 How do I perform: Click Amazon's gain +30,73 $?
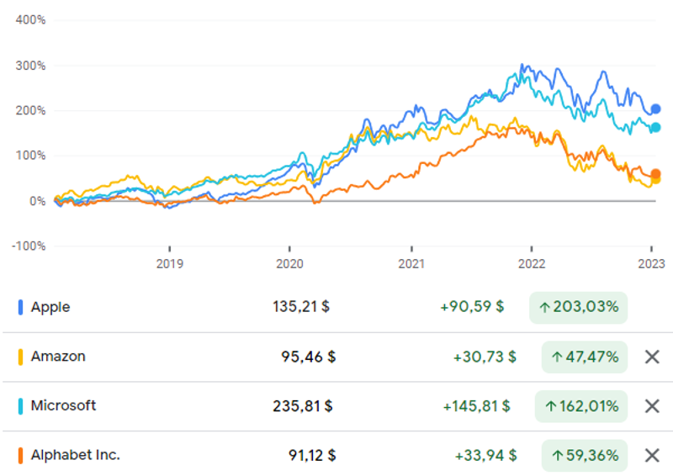pyautogui.click(x=485, y=357)
